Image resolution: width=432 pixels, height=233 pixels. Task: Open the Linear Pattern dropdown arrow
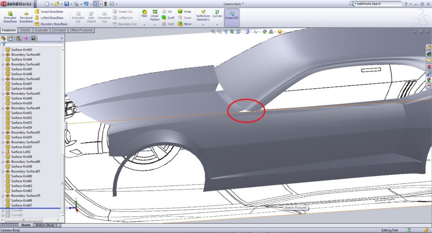[155, 25]
